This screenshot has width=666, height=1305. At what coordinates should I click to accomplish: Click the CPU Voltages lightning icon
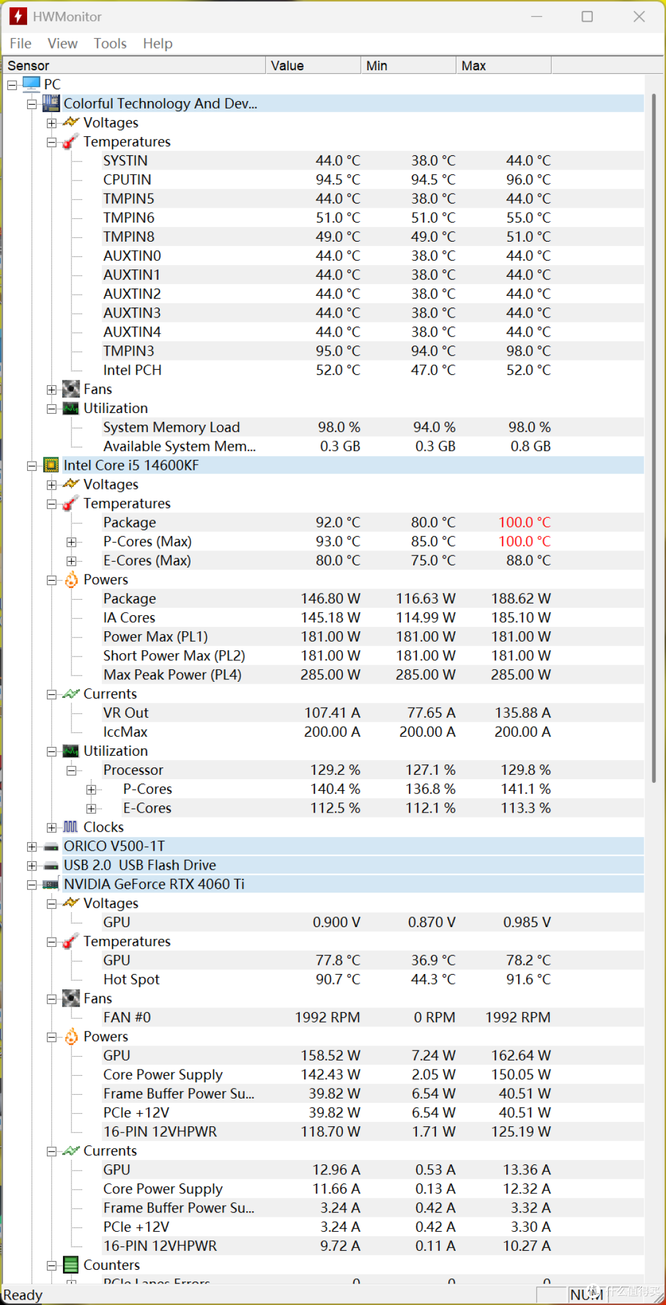71,484
